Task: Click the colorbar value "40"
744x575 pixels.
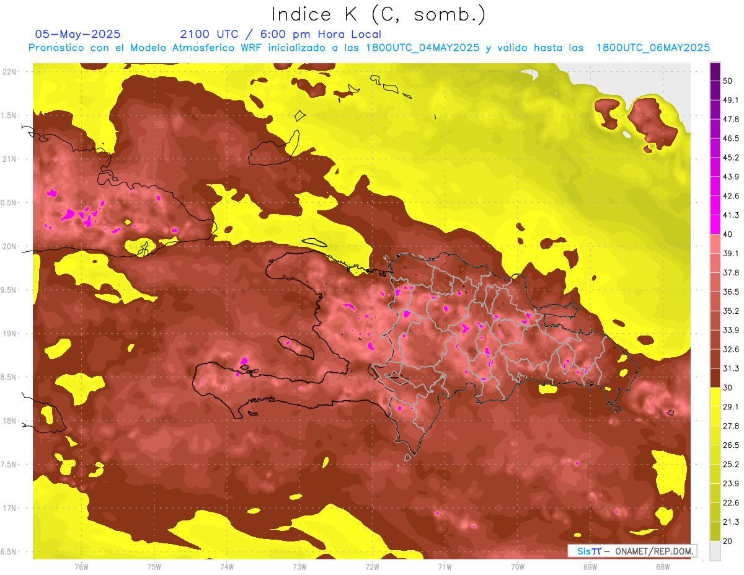Action: tap(728, 234)
